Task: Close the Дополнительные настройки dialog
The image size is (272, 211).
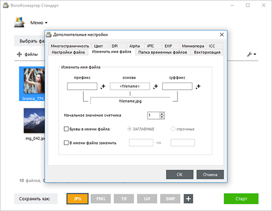Action: 221,35
